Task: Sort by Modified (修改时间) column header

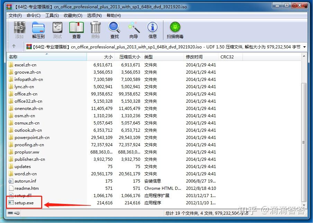Action: pos(201,57)
